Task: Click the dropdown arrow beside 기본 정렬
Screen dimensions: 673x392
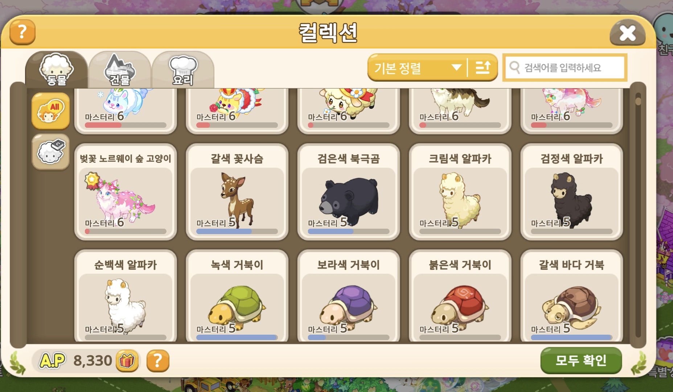Action: (456, 68)
